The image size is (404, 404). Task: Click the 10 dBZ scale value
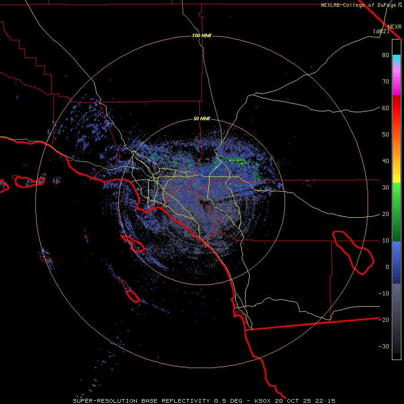[x=386, y=241]
